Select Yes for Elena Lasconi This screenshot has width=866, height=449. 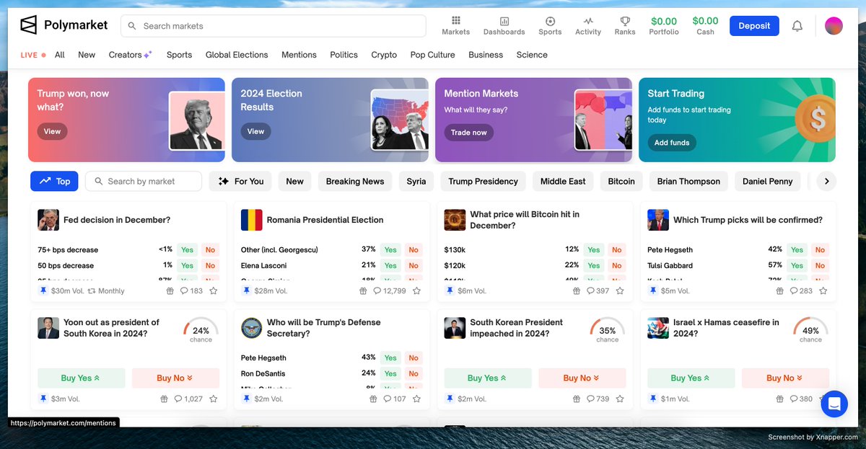click(390, 266)
